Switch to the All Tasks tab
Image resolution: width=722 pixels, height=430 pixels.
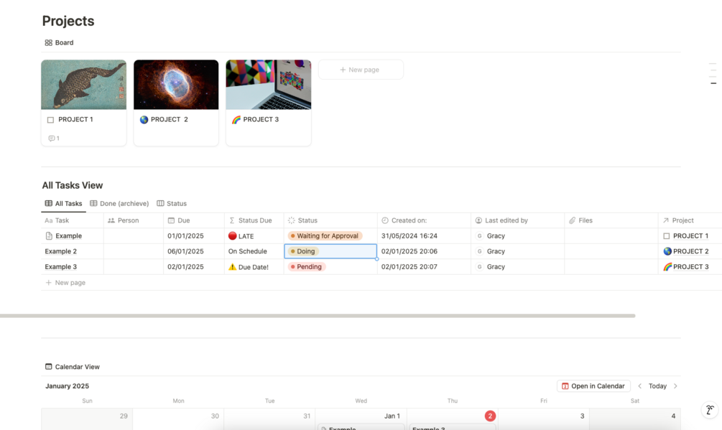tap(63, 204)
